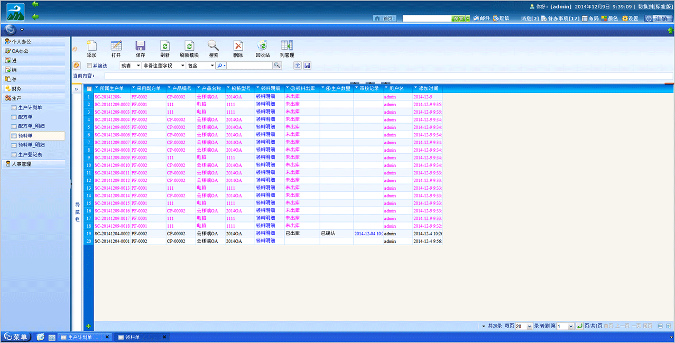
Task: Select 生产登记表 in the sidebar tree
Action: [x=30, y=155]
